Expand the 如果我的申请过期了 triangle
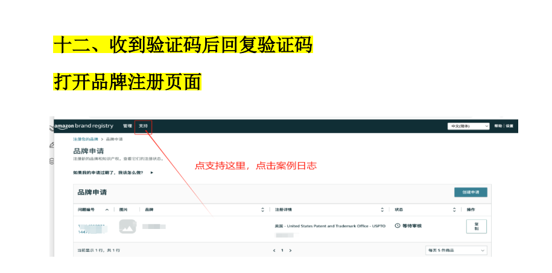Screen dimensions: 552x273 pyautogui.click(x=152, y=173)
